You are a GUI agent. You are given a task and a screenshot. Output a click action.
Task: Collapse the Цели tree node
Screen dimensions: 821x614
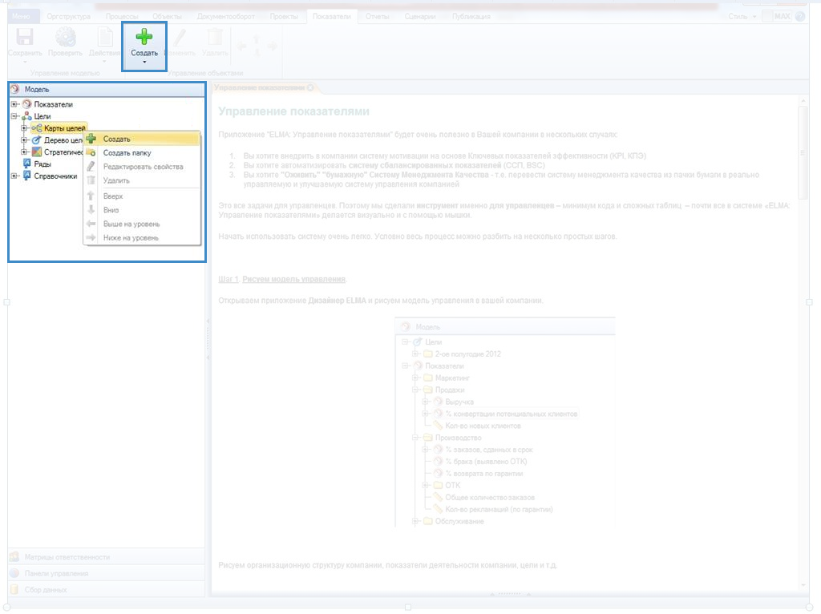click(x=15, y=116)
